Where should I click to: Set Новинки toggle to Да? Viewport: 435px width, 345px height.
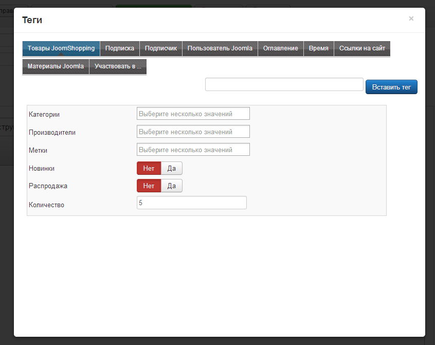[172, 168]
